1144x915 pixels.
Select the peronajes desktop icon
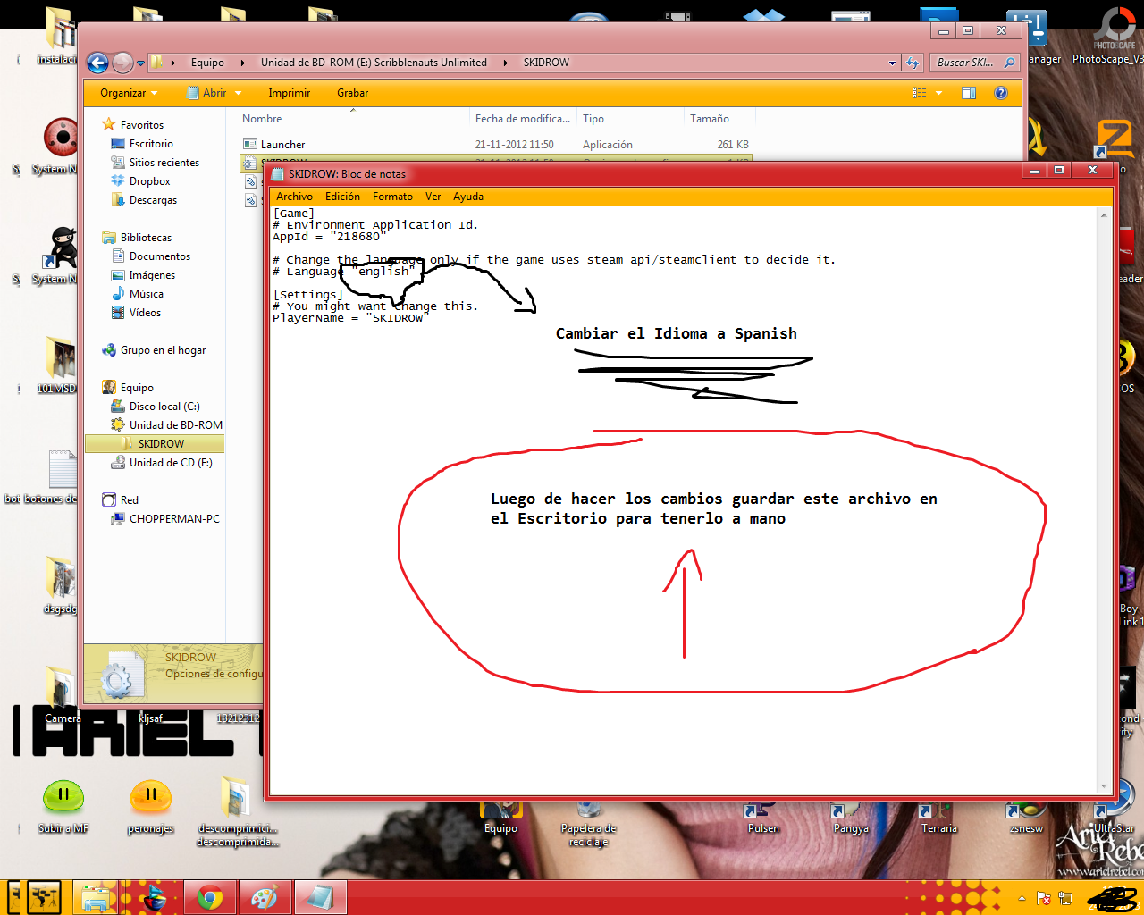[150, 805]
